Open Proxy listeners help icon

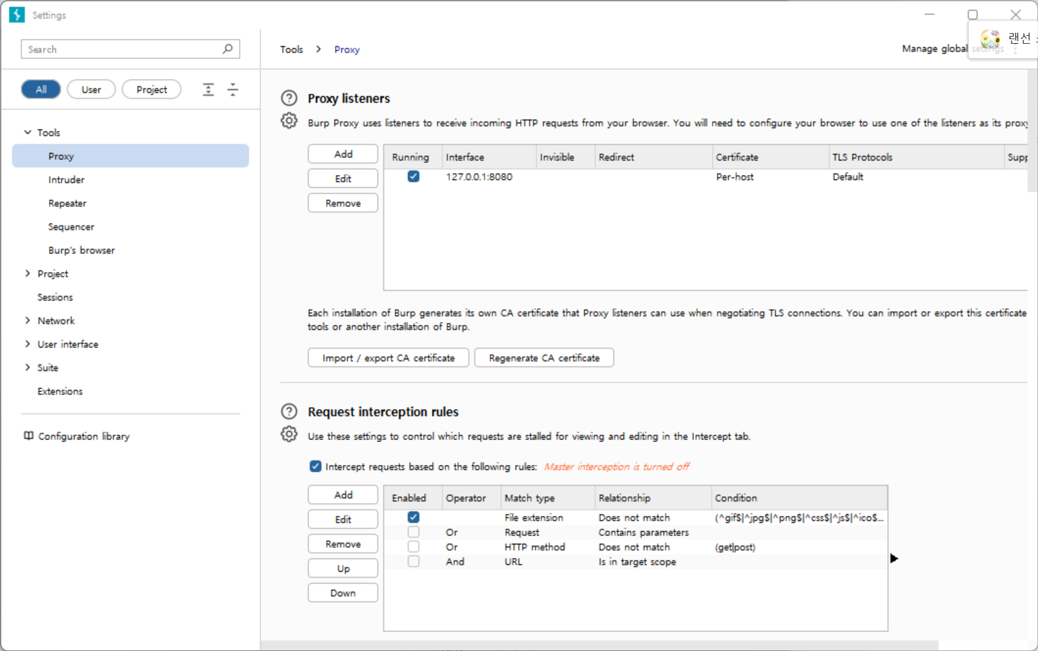[x=289, y=98]
